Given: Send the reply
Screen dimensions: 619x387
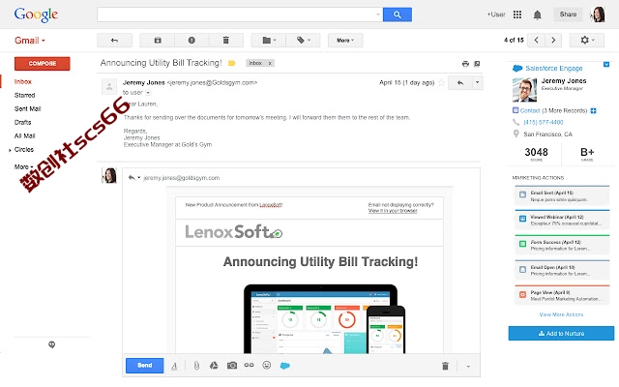Looking at the screenshot, I should pos(144,366).
